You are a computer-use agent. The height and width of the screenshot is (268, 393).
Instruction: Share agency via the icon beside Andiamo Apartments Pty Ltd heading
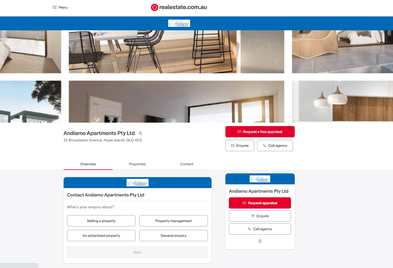tap(140, 133)
